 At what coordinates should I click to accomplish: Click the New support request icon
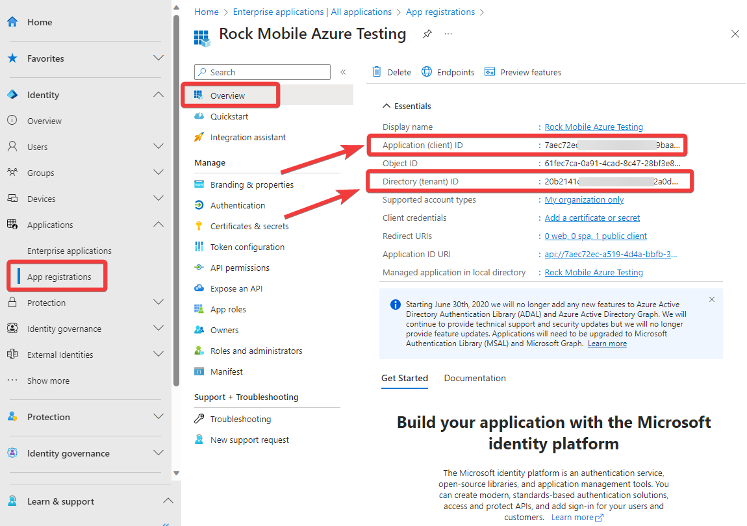(199, 439)
